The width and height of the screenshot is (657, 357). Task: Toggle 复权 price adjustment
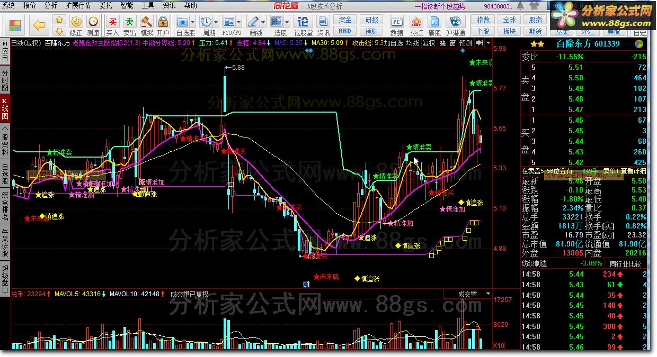[x=429, y=43]
